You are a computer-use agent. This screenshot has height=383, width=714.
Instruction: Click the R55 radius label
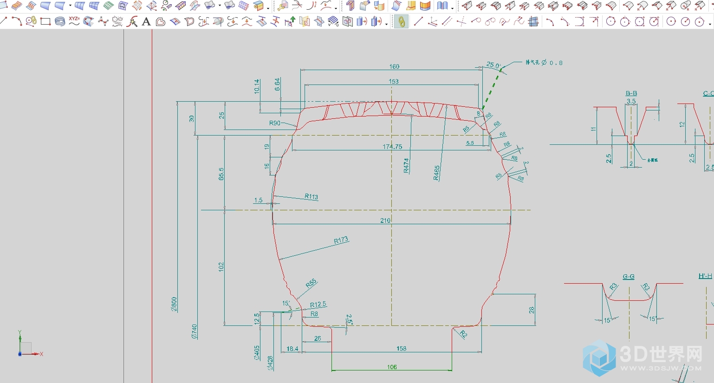311,283
